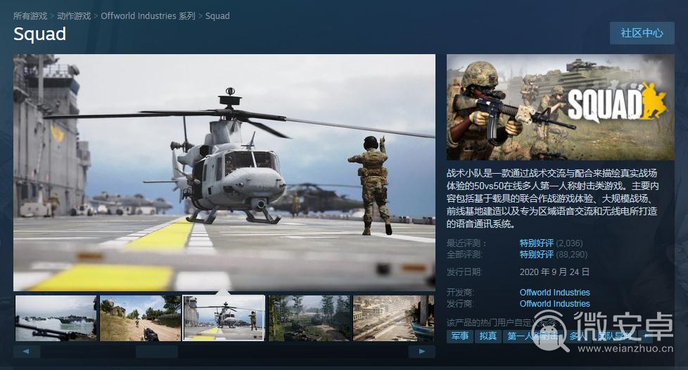The height and width of the screenshot is (370, 688).
Task: Click the left arrow of screenshot scroller
Action: coord(27,351)
